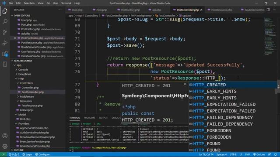Open Kernel.php in file tree
Screen dimensions: 280x157
click(26, 110)
